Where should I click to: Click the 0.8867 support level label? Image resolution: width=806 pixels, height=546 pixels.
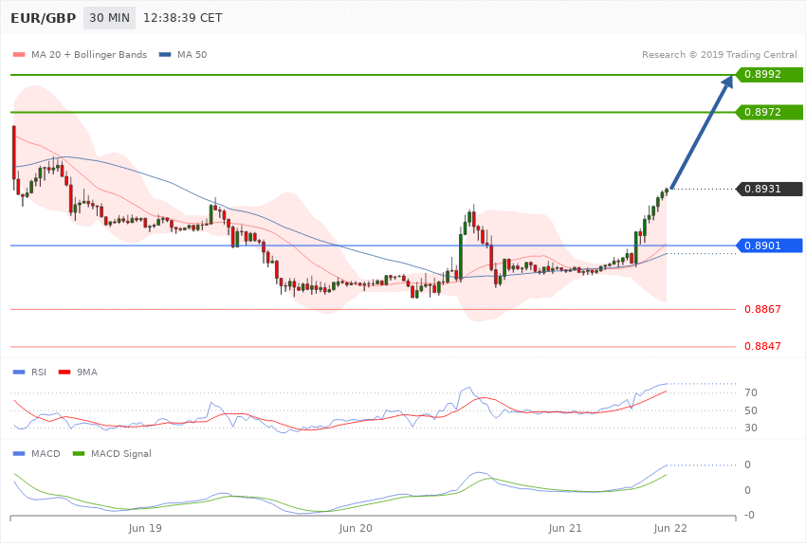click(x=762, y=309)
